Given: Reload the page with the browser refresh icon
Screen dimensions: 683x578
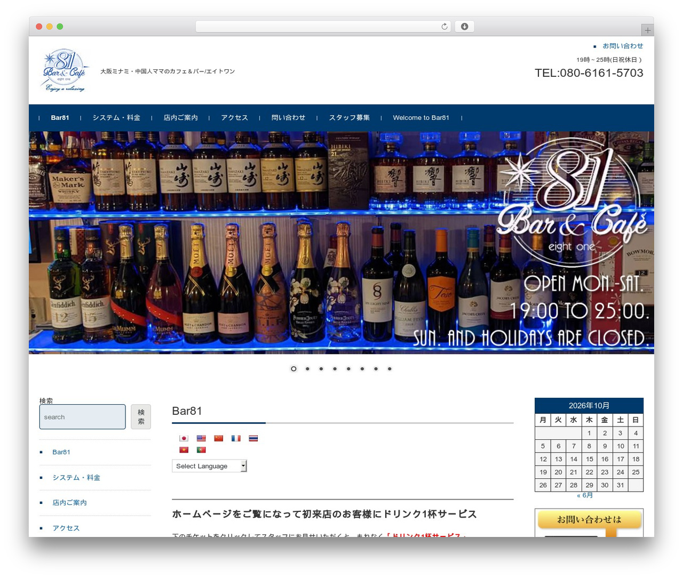Looking at the screenshot, I should coord(444,27).
